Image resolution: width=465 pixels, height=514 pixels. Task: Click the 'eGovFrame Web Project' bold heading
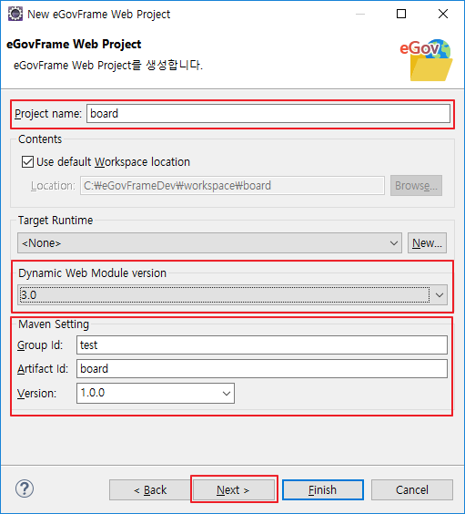pyautogui.click(x=74, y=44)
